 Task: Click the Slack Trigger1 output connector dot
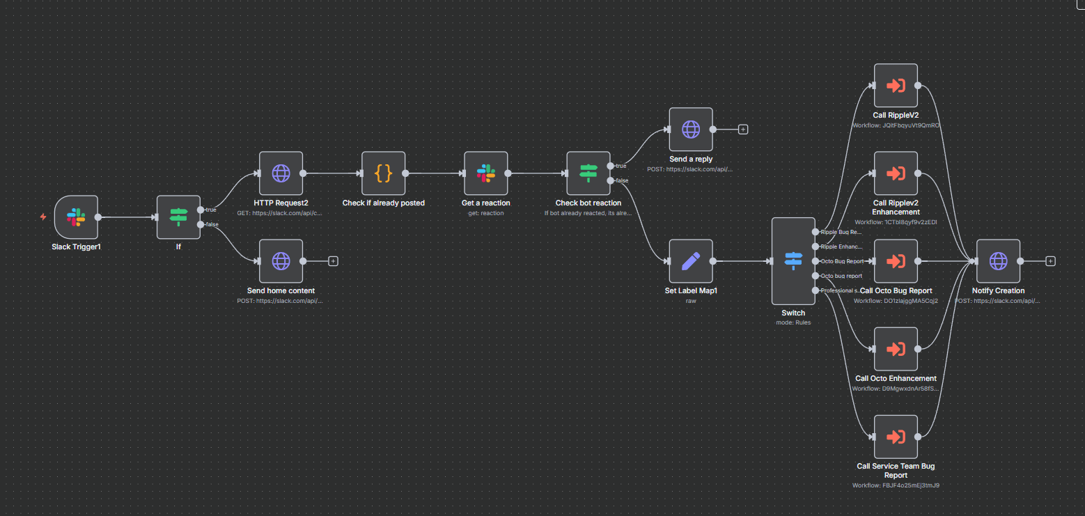coord(98,217)
